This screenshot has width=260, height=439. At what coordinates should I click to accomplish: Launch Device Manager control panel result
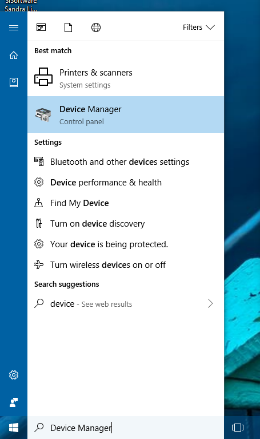(126, 114)
